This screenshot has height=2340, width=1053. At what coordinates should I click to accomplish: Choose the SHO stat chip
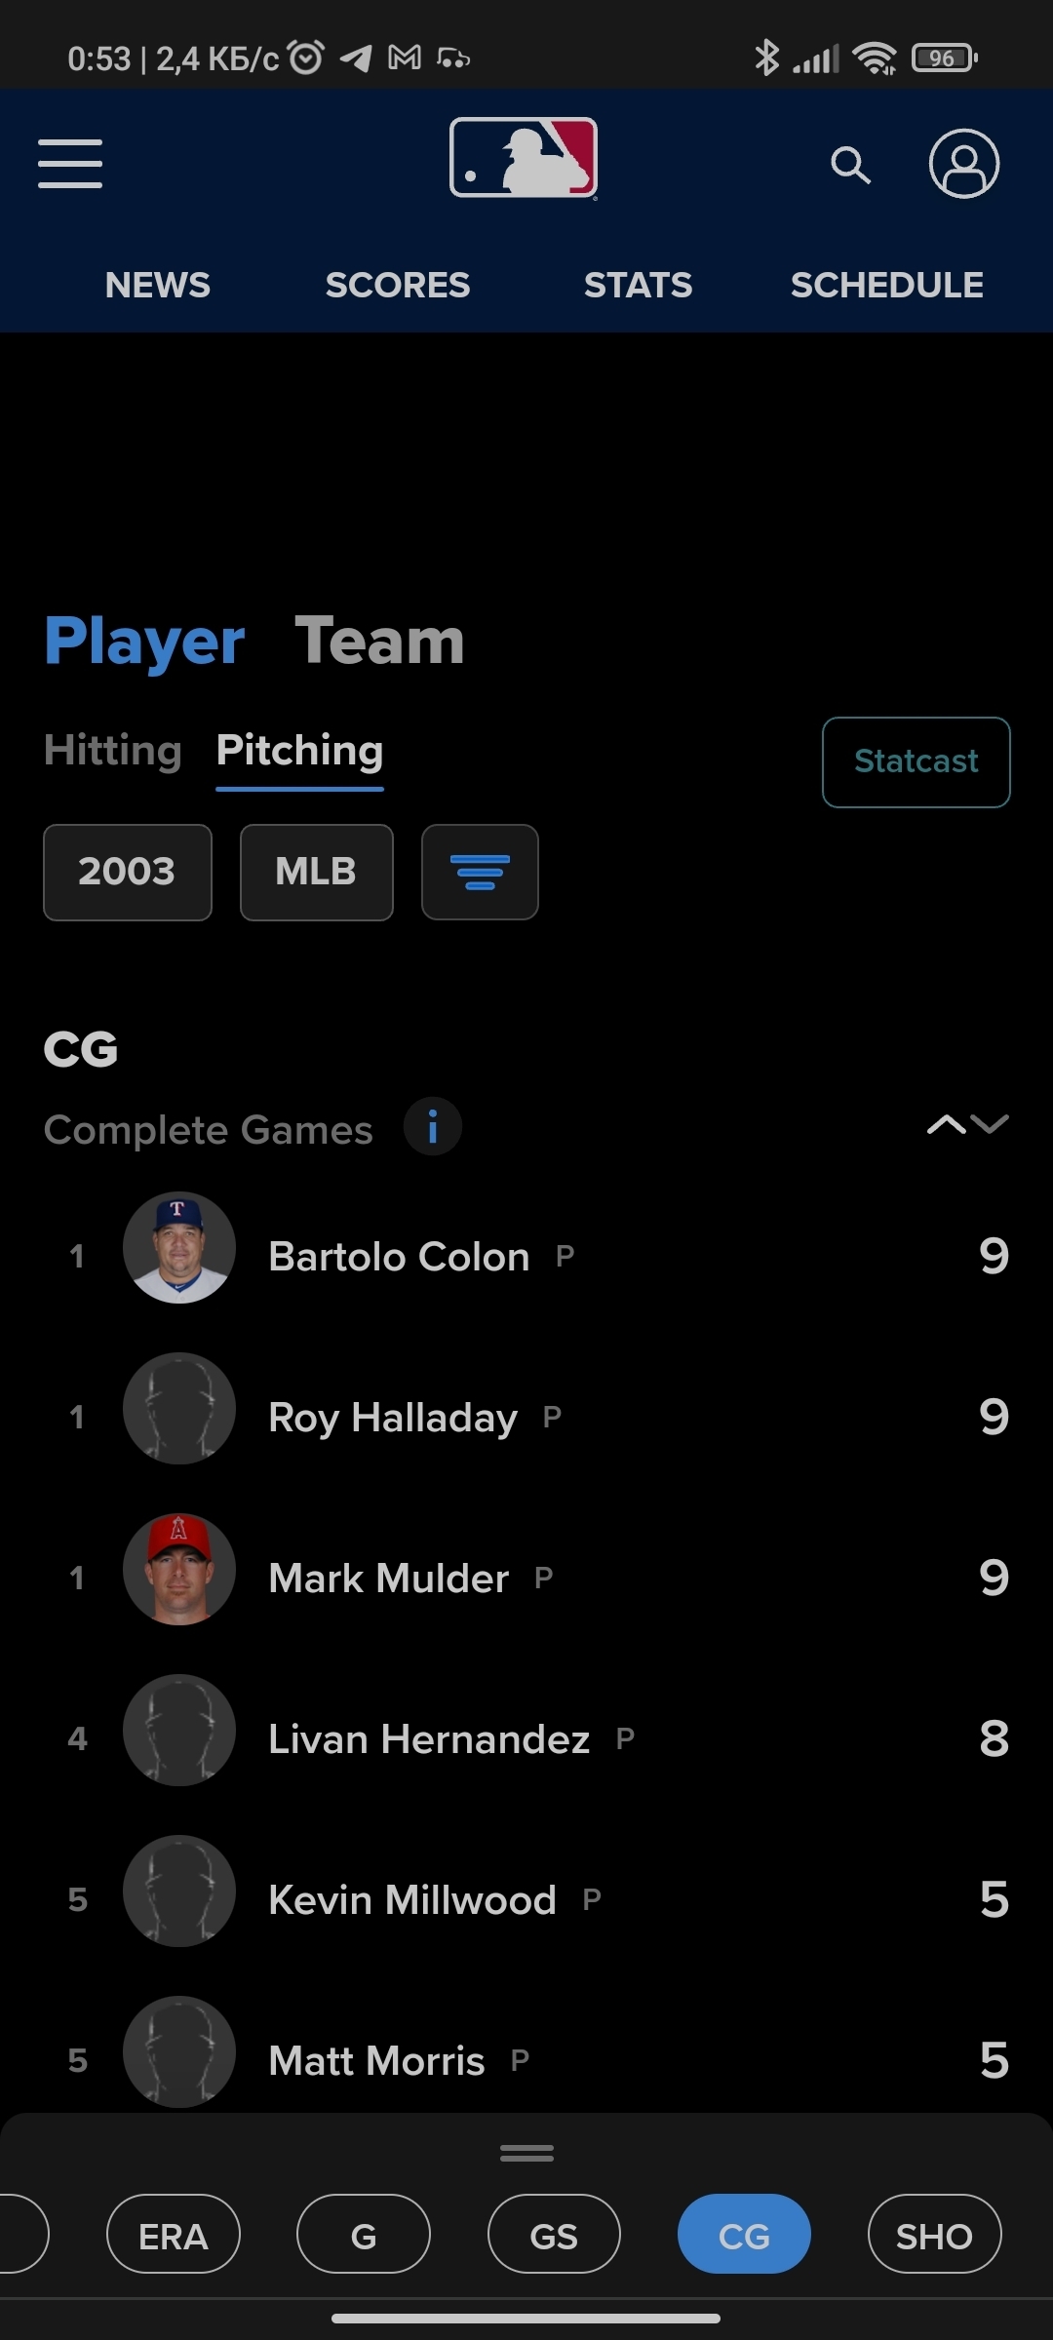[933, 2236]
